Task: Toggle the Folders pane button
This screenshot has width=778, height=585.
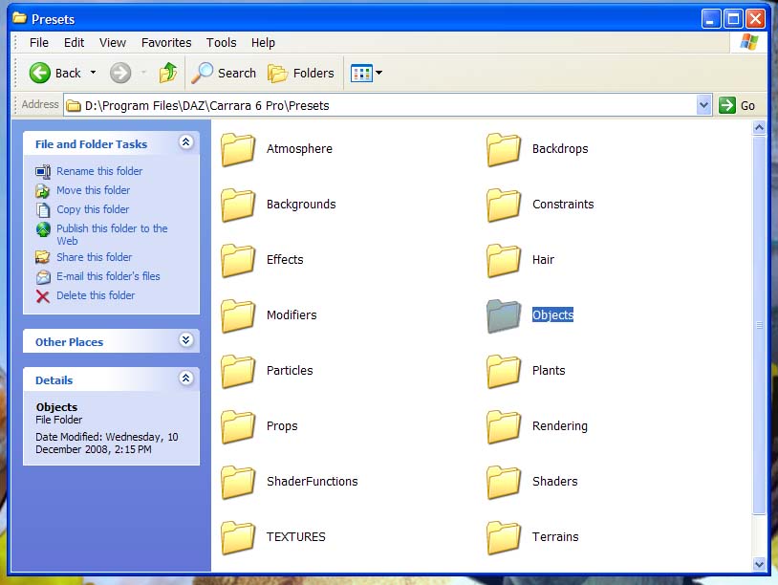Action: point(301,73)
